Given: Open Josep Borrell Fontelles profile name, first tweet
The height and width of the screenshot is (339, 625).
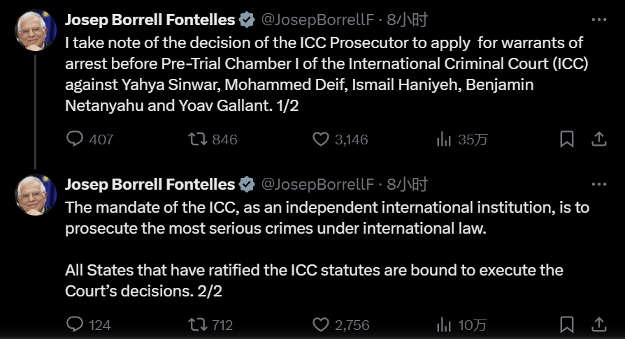Looking at the screenshot, I should point(150,20).
